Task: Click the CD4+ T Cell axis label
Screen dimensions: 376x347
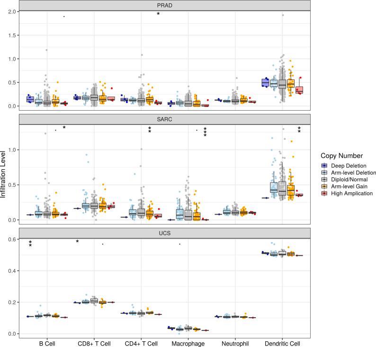Action: [141, 343]
